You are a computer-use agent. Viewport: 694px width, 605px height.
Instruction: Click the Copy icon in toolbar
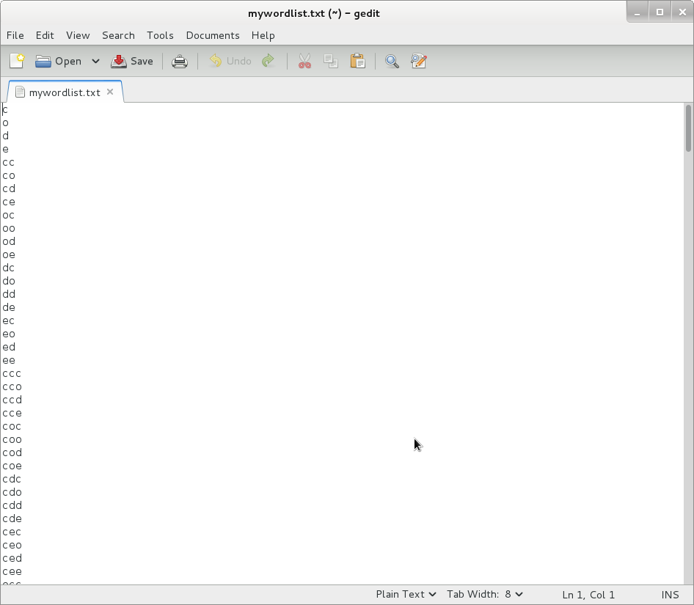tap(331, 61)
